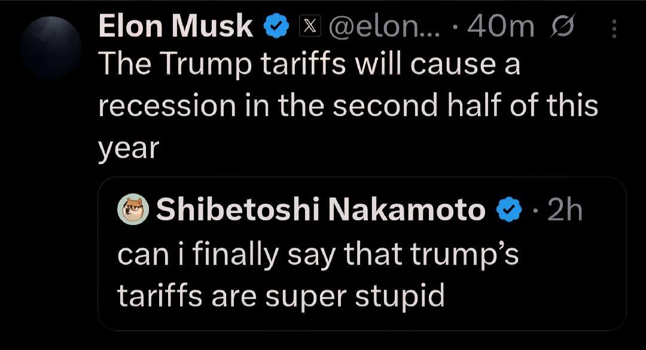
Task: Click the line "recession in the second half of this"
Action: (347, 106)
